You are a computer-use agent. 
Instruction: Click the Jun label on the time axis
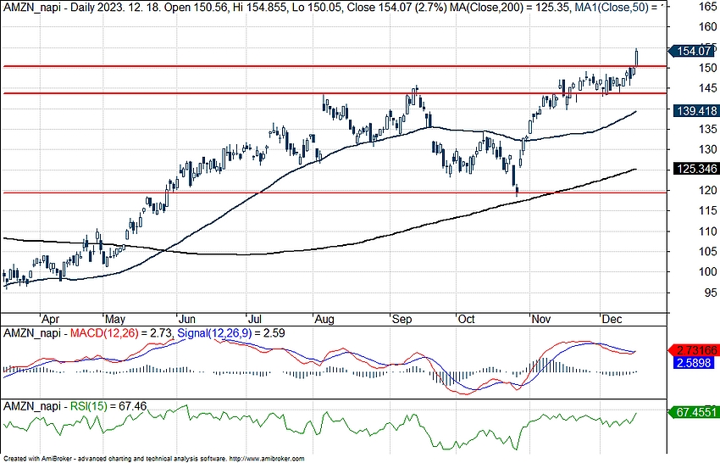[186, 319]
